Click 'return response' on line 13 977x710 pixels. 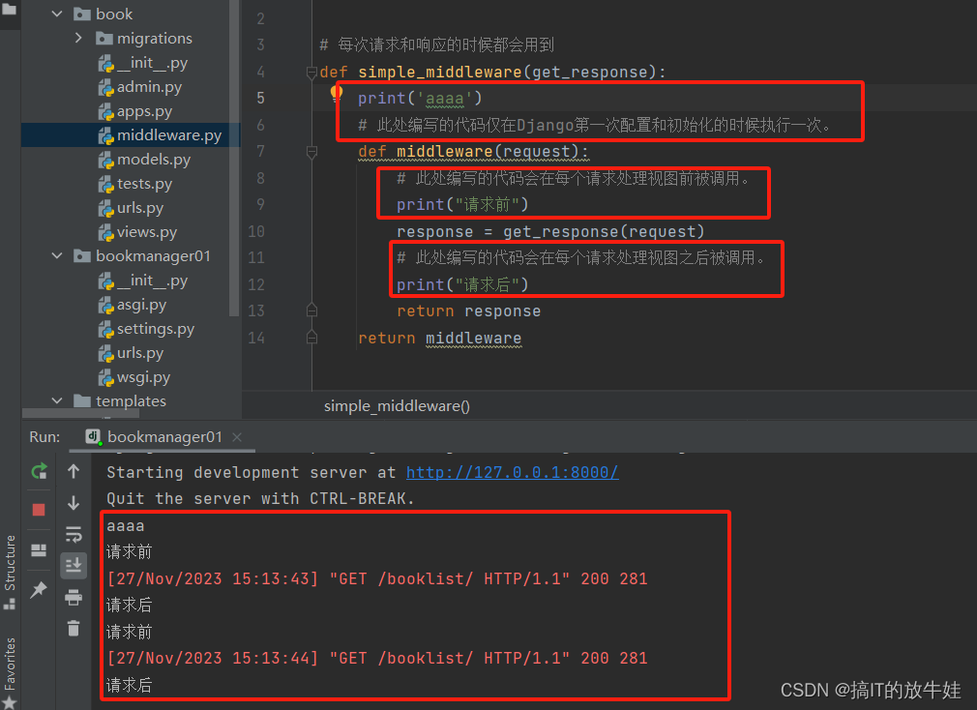pos(468,311)
